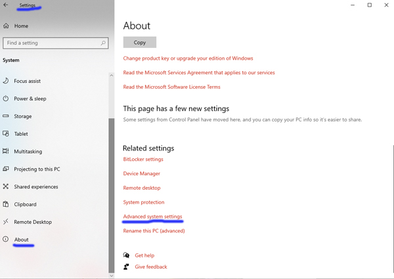Click the Power & sleep power icon
Screen dimensions: 394x279
[x=6, y=98]
